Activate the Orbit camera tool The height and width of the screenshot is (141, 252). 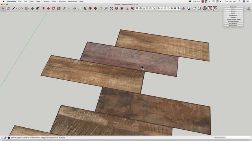[x=95, y=8]
